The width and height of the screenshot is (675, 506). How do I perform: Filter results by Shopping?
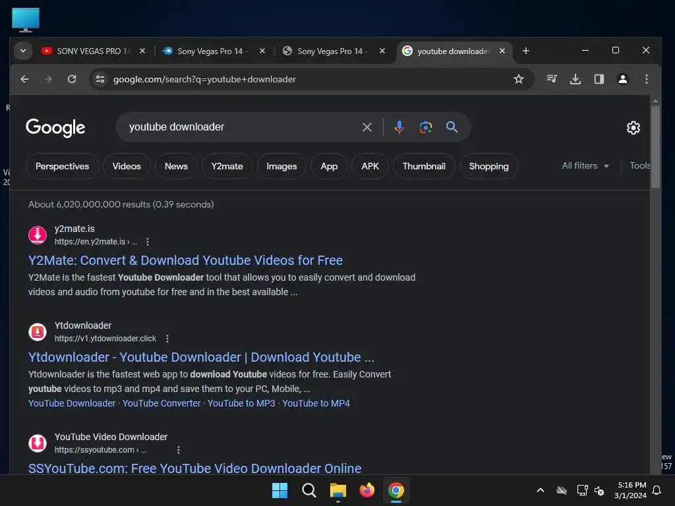[488, 166]
